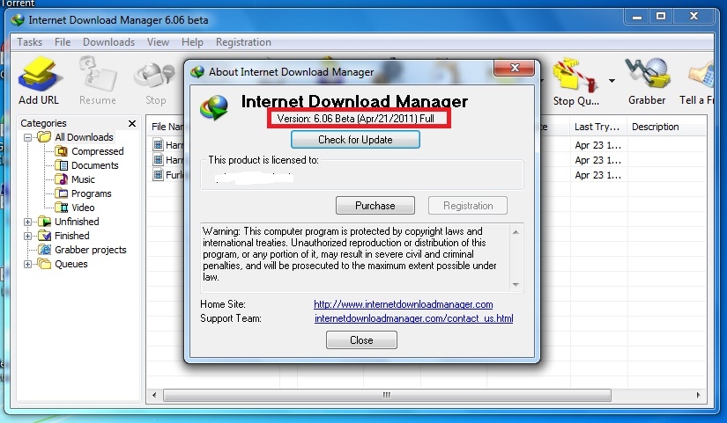Image resolution: width=727 pixels, height=423 pixels.
Task: Open the Tasks menu
Action: (30, 42)
